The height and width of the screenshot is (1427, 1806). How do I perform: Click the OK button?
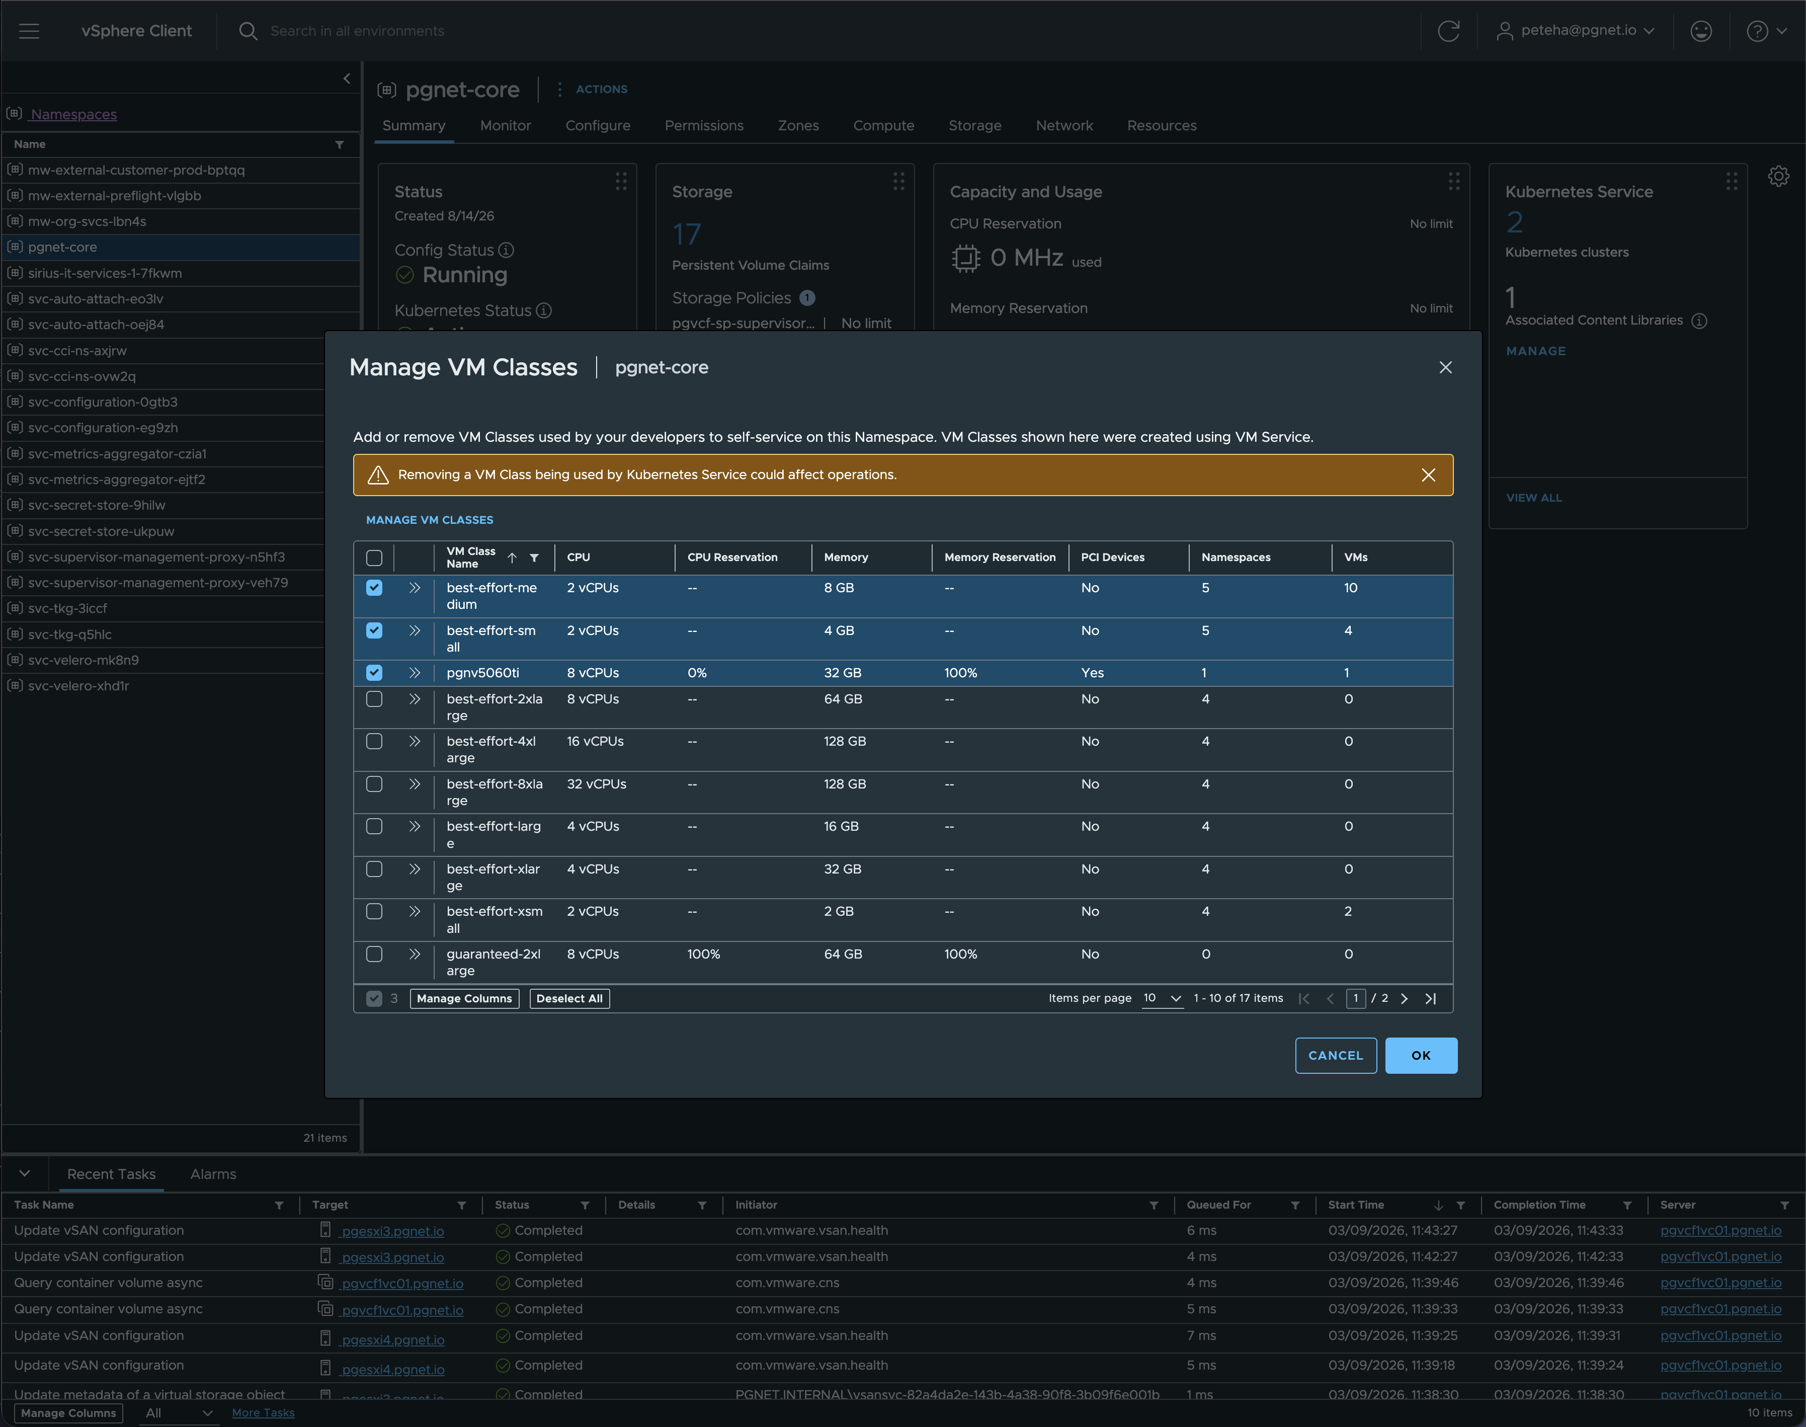1421,1055
